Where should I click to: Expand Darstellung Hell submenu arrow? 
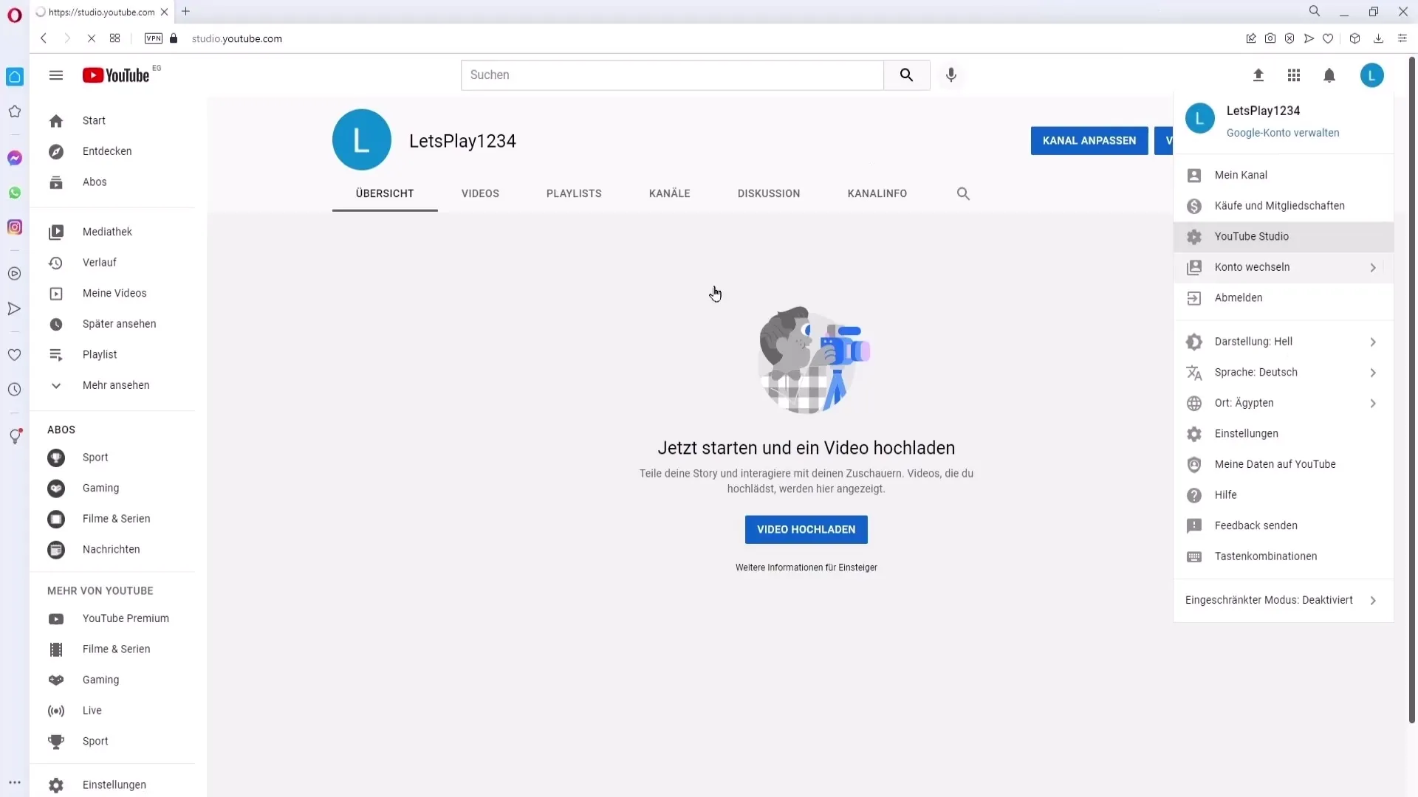(1376, 342)
